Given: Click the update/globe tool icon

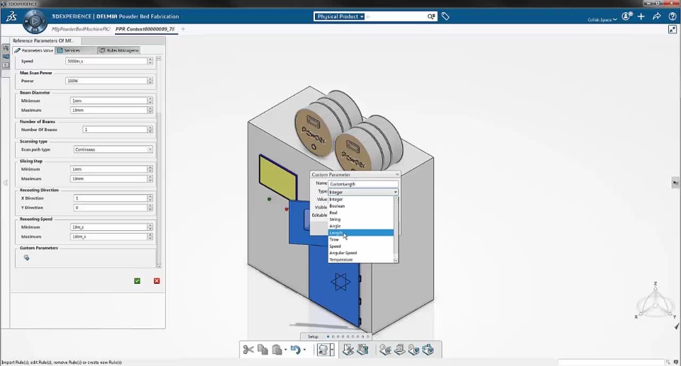Looking at the screenshot, I should (323, 350).
